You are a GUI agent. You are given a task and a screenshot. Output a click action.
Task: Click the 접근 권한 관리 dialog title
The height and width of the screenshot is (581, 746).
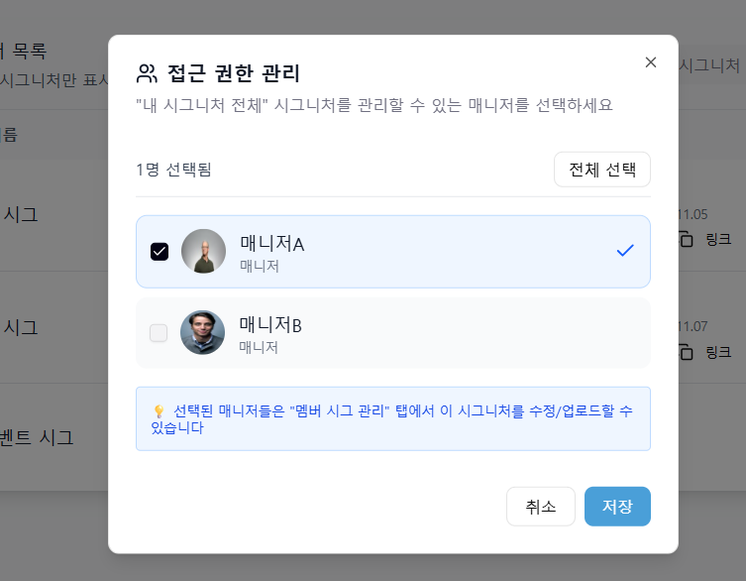pos(234,72)
